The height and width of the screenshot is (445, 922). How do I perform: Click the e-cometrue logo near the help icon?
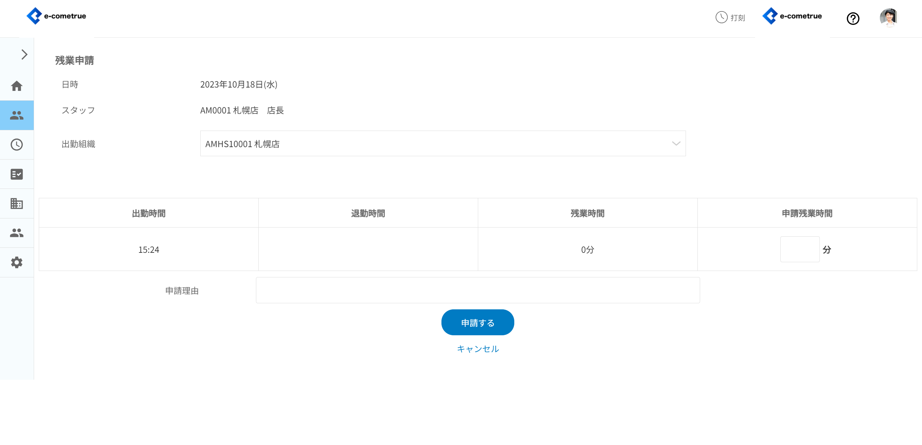[x=792, y=16]
